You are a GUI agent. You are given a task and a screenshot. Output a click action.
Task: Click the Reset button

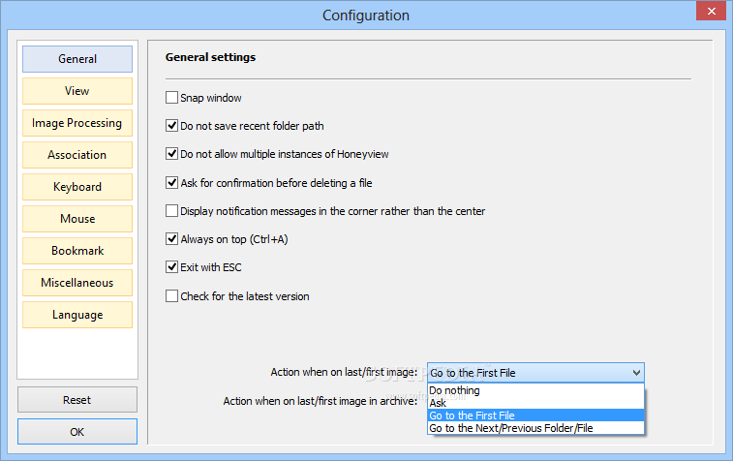pos(77,400)
